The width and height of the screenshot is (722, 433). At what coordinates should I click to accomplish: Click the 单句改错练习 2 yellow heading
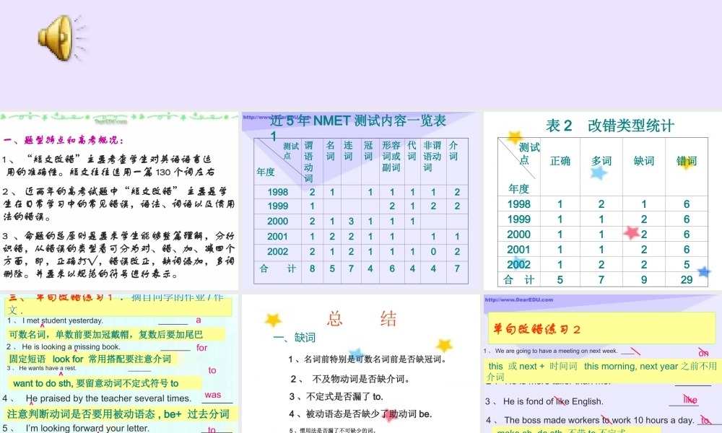pos(537,329)
